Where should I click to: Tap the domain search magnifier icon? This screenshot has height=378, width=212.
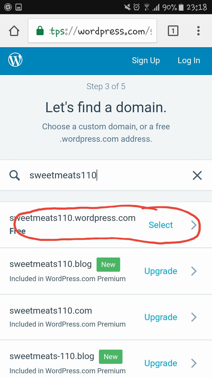(14, 175)
